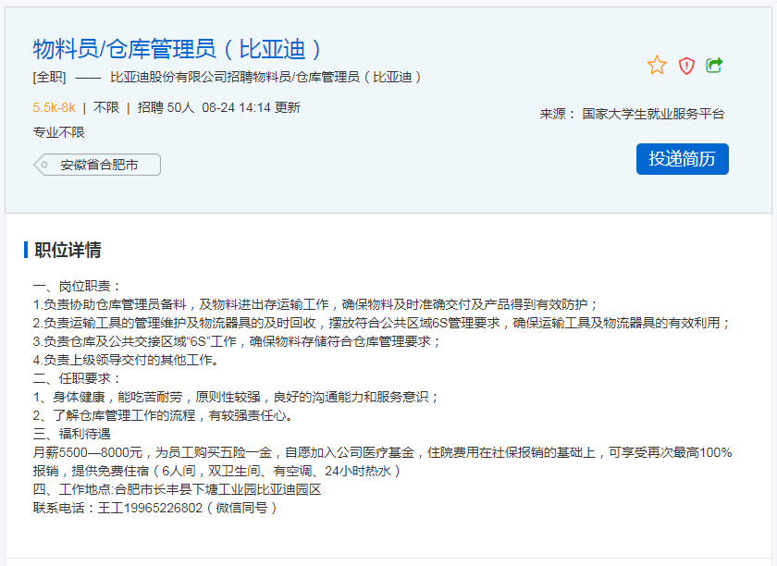The width and height of the screenshot is (777, 566).
Task: Click the 职位详情 section heading
Action: click(68, 250)
